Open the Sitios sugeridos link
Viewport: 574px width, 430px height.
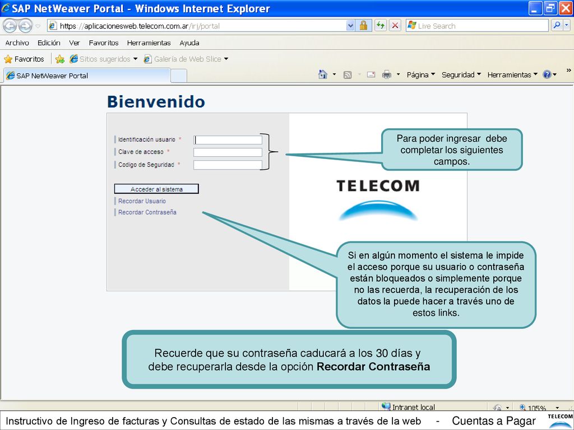pyautogui.click(x=105, y=59)
